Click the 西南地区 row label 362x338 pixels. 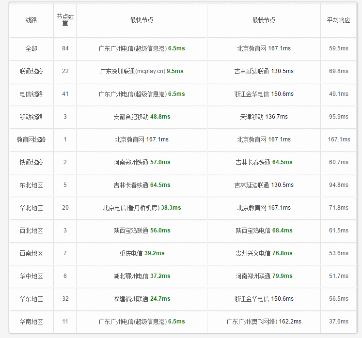pyautogui.click(x=31, y=253)
